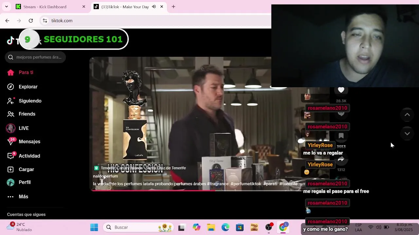Viewport: 419px width, 235px height.
Task: Open ESP LAA language switcher
Action: click(358, 227)
